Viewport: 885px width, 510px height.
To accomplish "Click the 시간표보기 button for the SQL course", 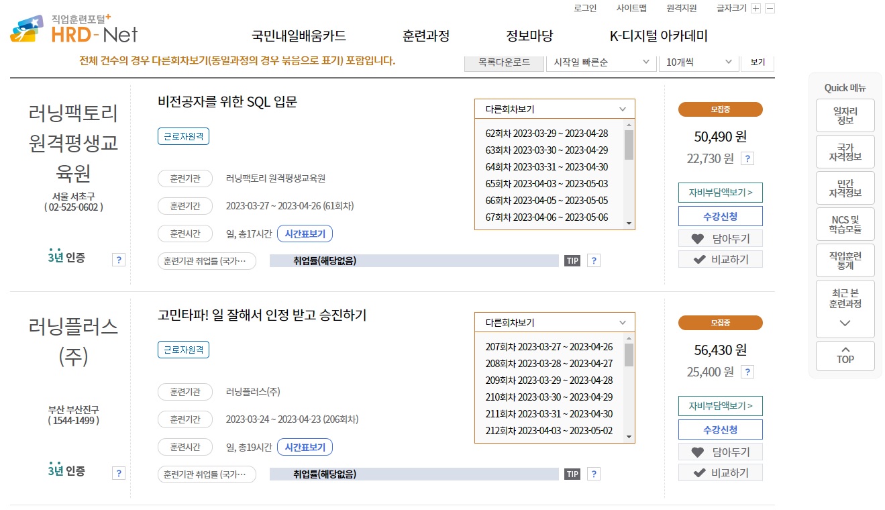I will pyautogui.click(x=305, y=233).
